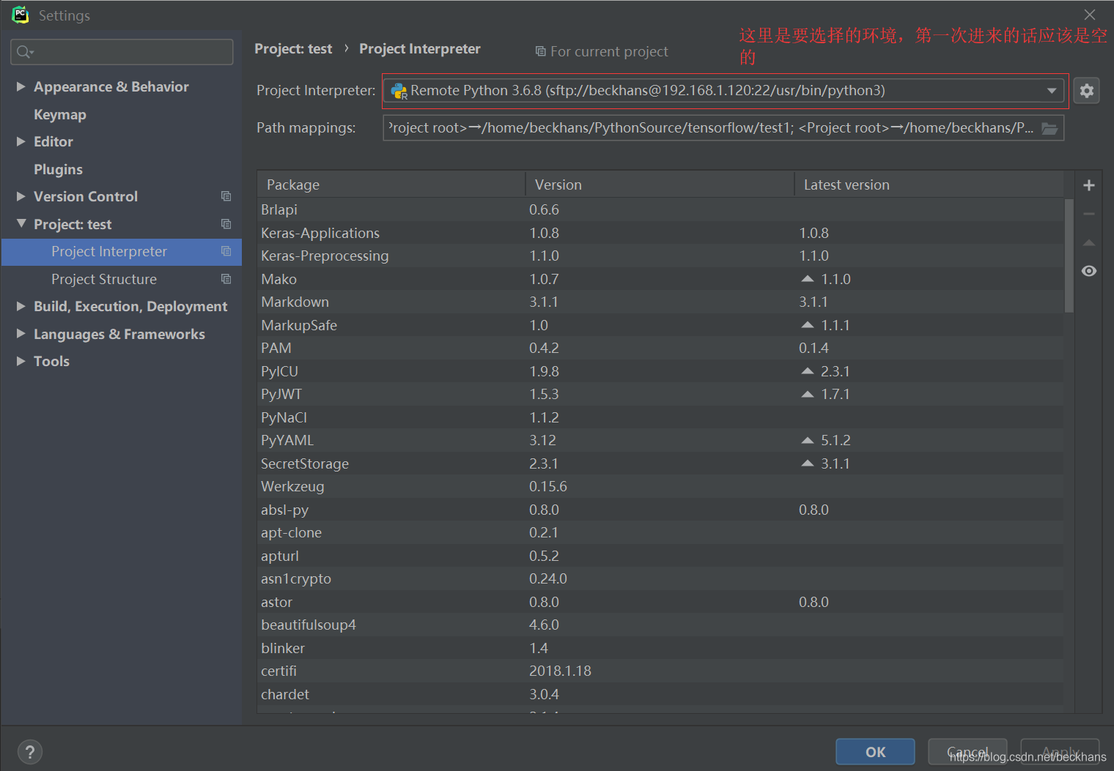Image resolution: width=1114 pixels, height=771 pixels.
Task: Expand the Tools section
Action: (x=21, y=361)
